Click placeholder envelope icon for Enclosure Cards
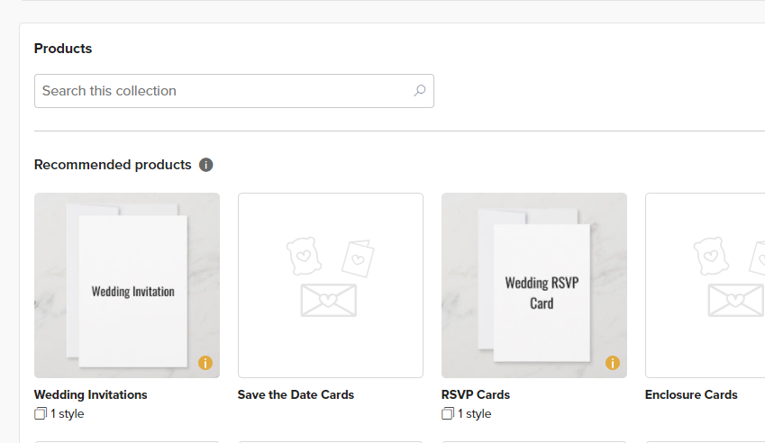 tap(736, 300)
